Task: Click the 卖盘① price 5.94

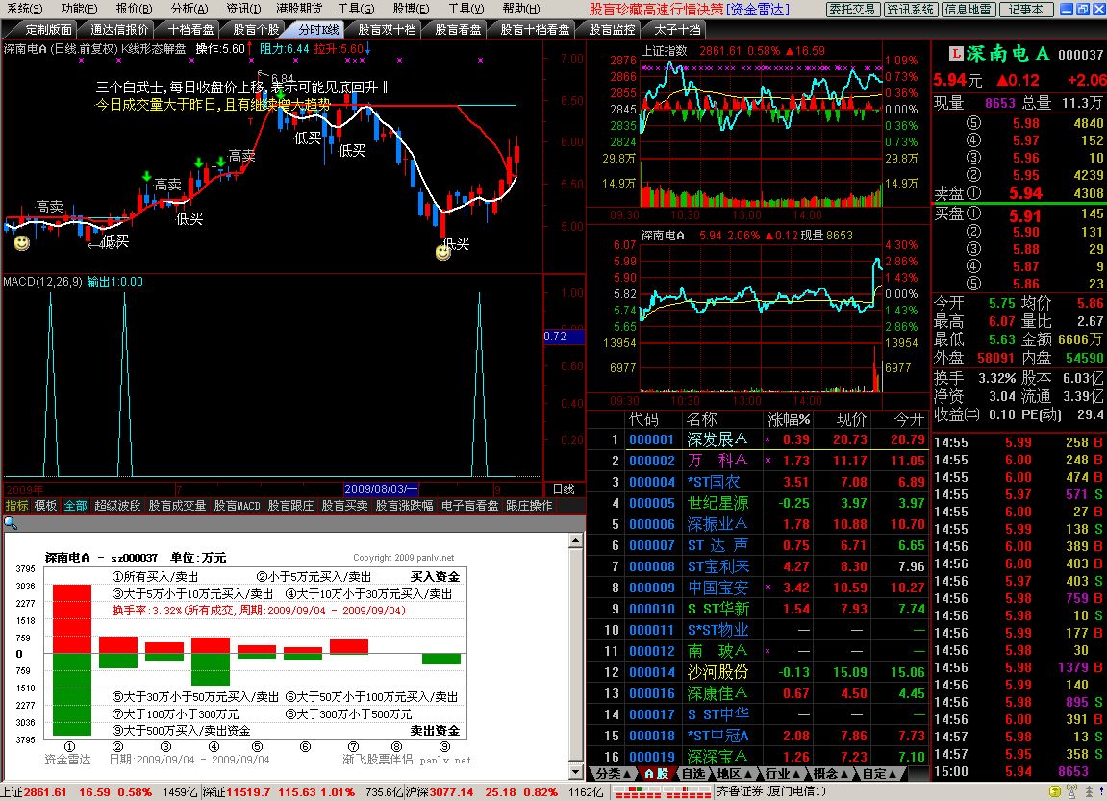Action: click(1025, 192)
